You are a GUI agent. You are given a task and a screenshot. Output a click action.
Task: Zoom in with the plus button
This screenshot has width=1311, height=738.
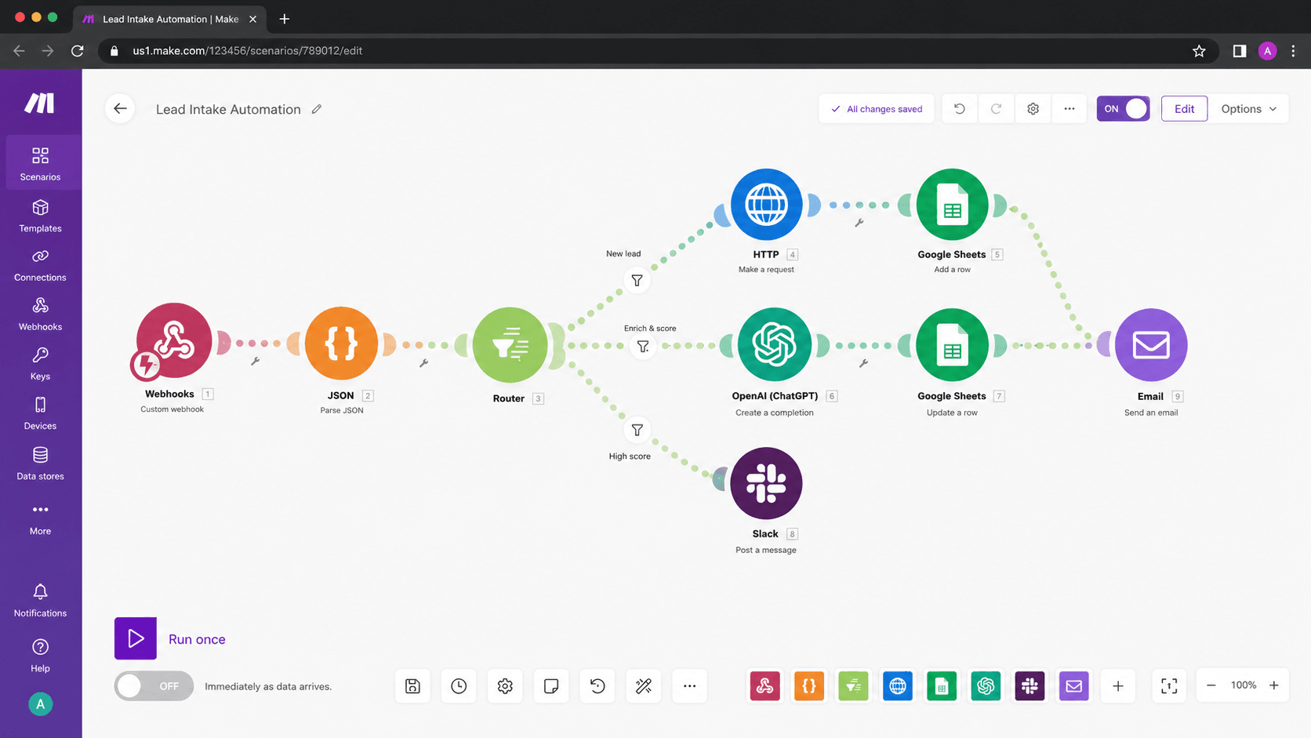point(1274,685)
